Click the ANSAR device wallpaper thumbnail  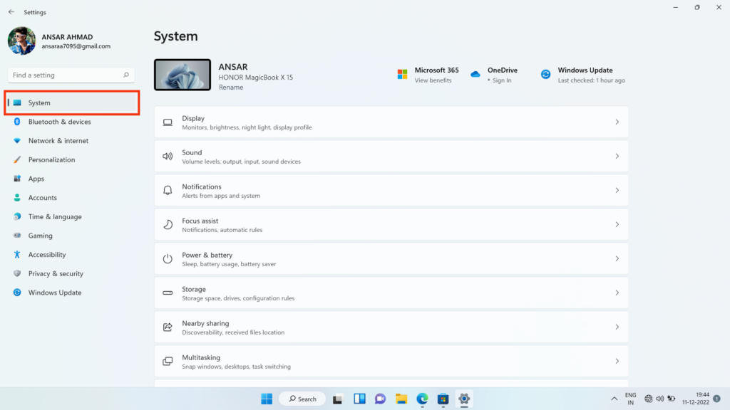[x=182, y=75]
